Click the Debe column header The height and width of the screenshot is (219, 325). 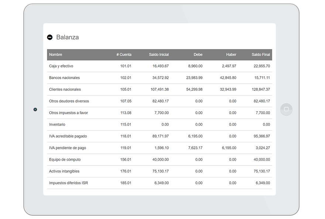click(x=198, y=55)
